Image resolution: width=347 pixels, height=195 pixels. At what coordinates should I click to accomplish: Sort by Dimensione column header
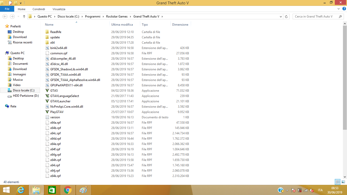(181, 25)
